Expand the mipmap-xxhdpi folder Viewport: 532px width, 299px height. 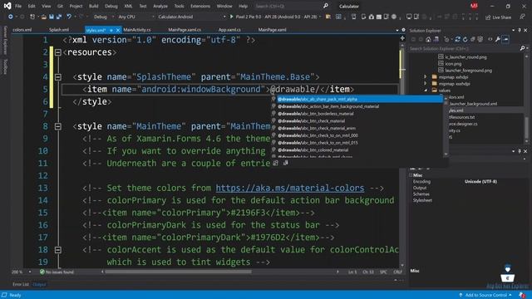[425, 77]
